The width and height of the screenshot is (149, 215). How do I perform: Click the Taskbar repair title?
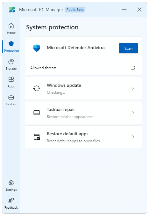(61, 109)
